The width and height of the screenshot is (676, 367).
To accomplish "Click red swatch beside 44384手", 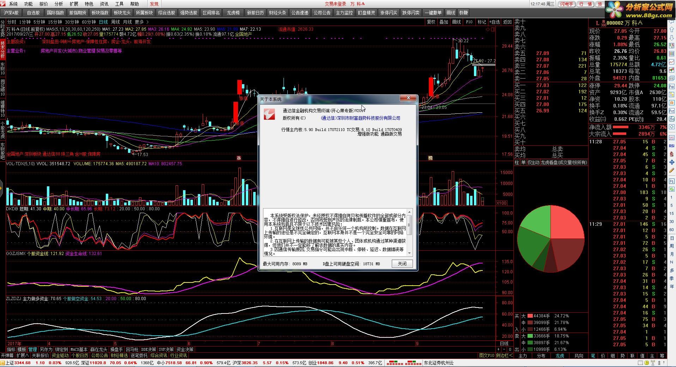I will [x=530, y=316].
